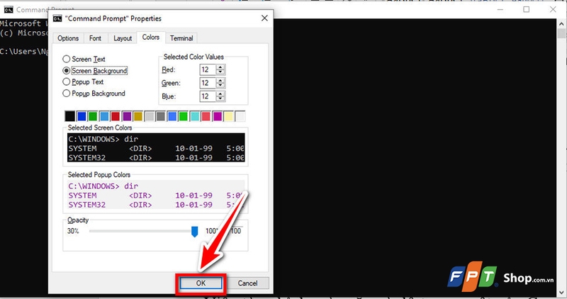Switch to the Terminal tab
The height and width of the screenshot is (299, 567).
pos(181,38)
